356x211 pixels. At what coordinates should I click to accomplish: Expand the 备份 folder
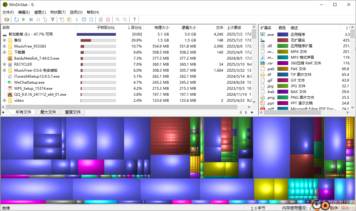pos(4,40)
